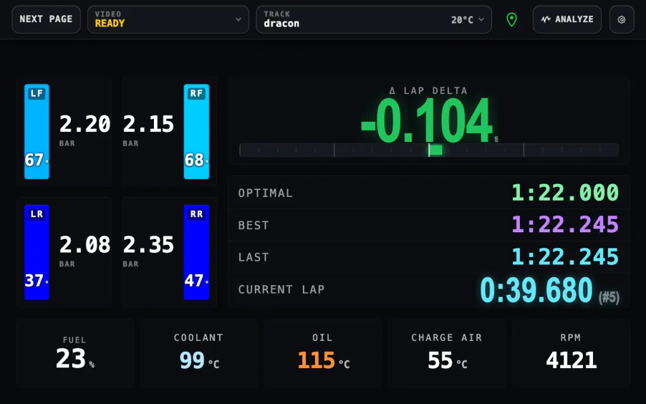Click the OPTIMAL time 1:22.000
The width and height of the screenshot is (646, 404).
pyautogui.click(x=565, y=193)
